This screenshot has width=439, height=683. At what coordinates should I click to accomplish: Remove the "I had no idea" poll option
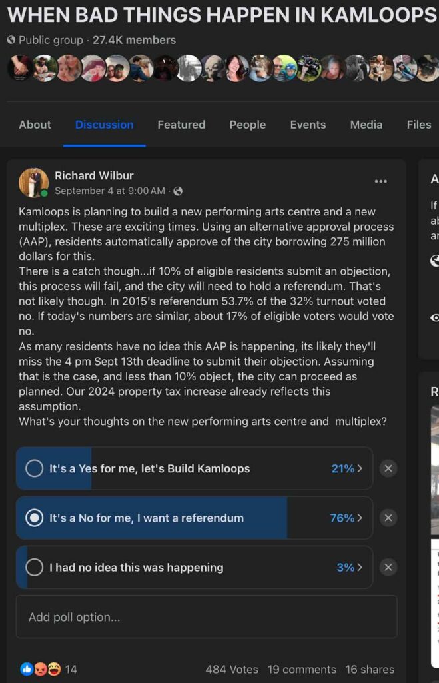point(388,568)
